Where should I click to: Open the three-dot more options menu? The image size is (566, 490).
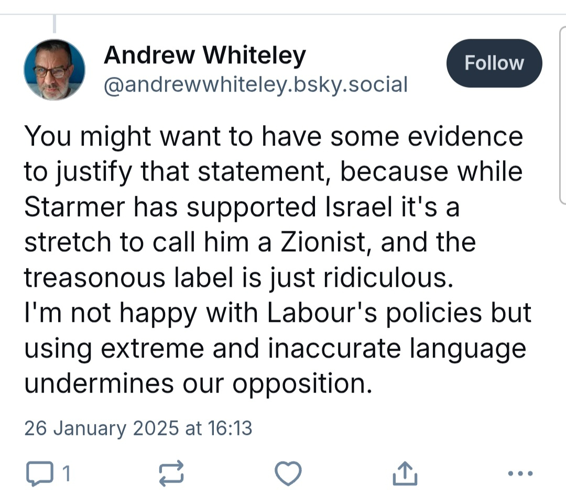521,474
